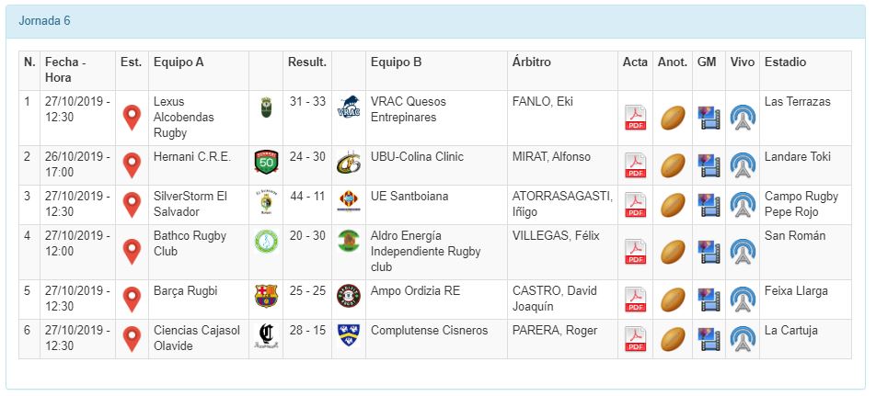Open the UBU-Colina Clinic team name
876x396 pixels.
[x=415, y=157]
